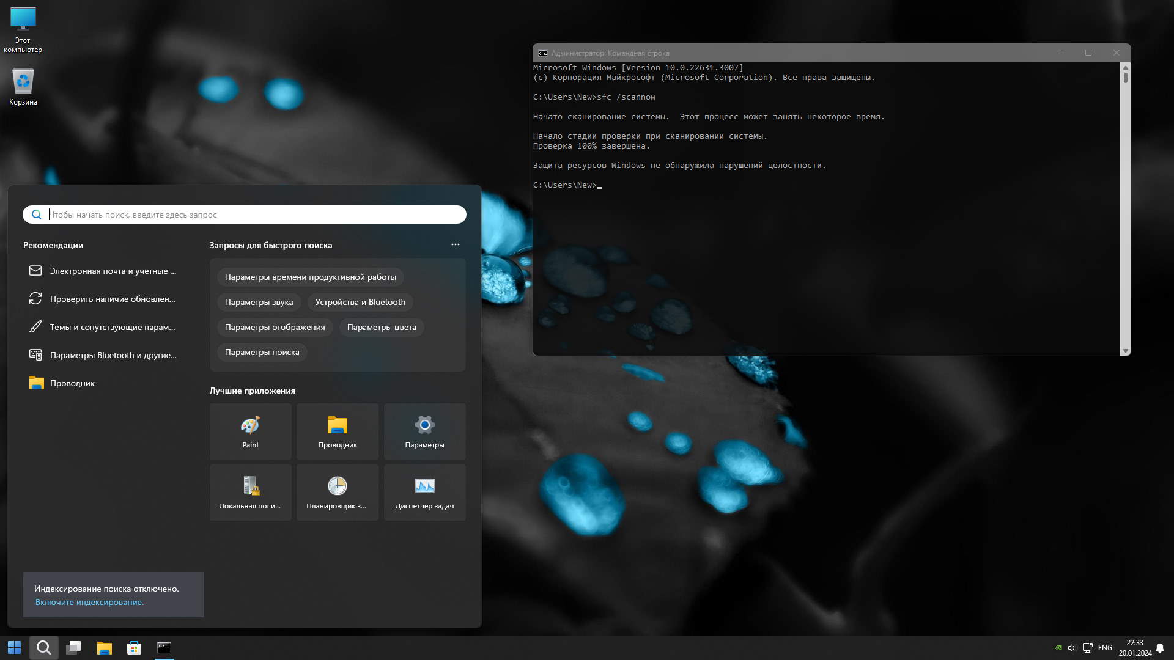Open Параметры settings app tile
This screenshot has width=1174, height=660.
(x=424, y=431)
